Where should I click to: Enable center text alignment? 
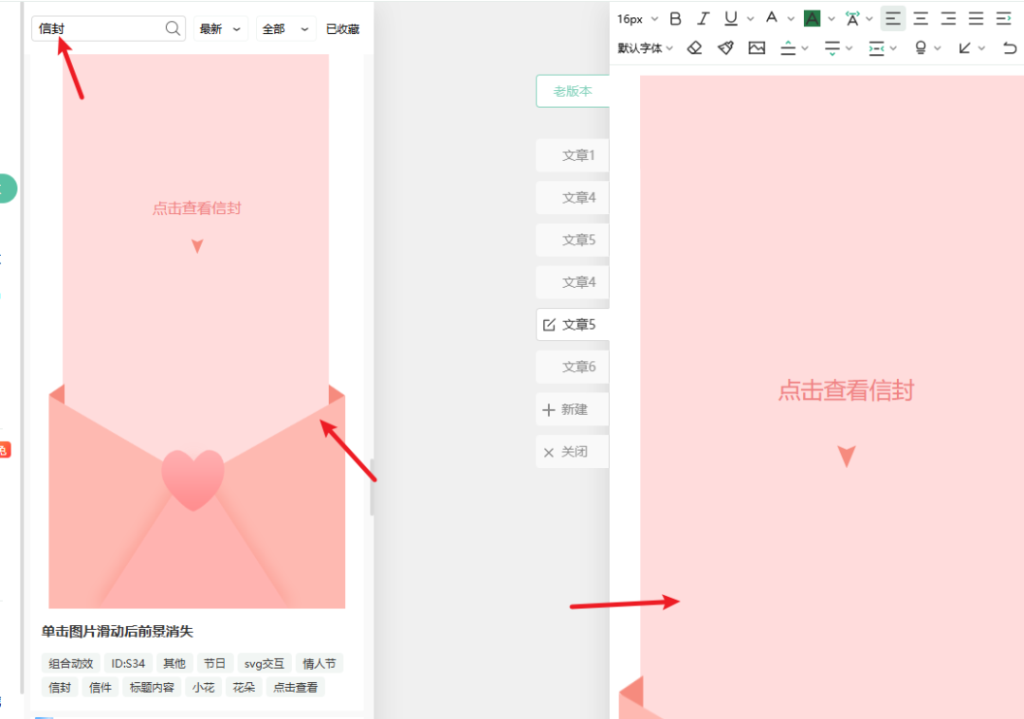[x=921, y=18]
